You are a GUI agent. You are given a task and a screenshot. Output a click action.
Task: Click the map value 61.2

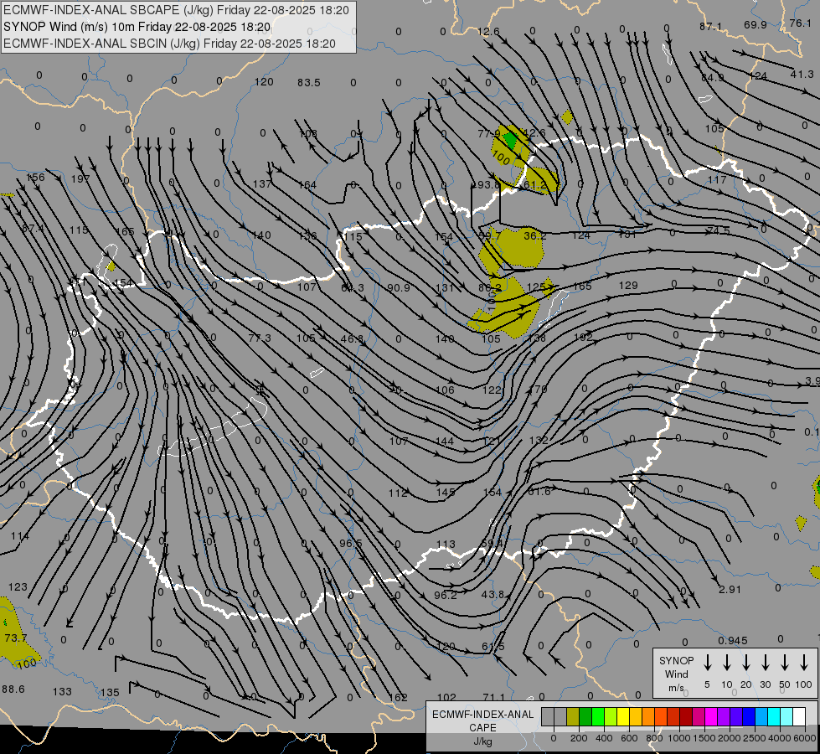(534, 185)
